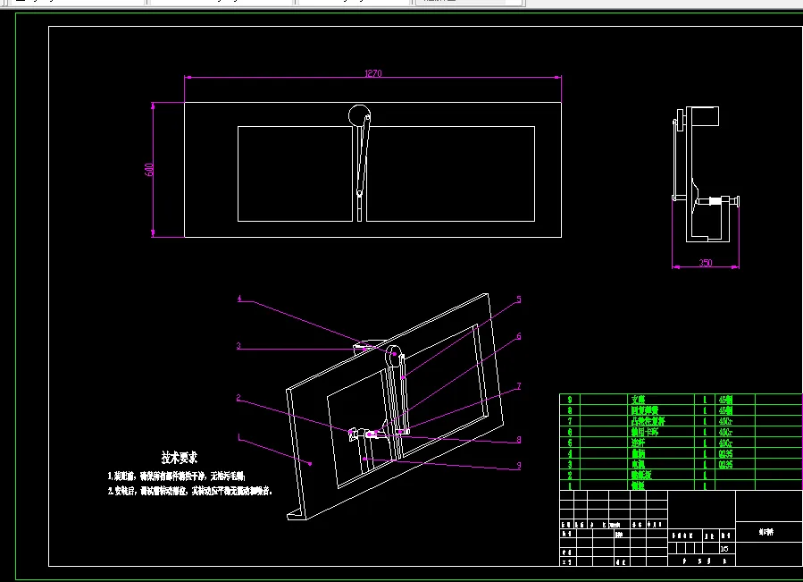The height and width of the screenshot is (582, 803).
Task: Select the 1270 width dimension text
Action: click(x=372, y=73)
